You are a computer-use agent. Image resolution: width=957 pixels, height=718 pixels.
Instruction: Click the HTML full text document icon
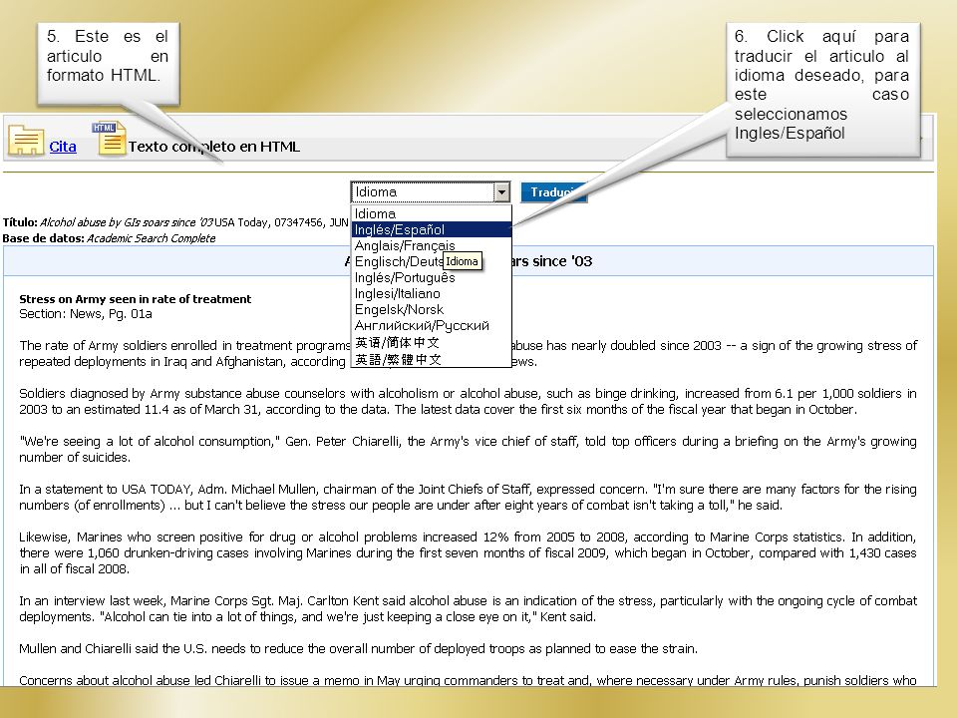pos(110,138)
